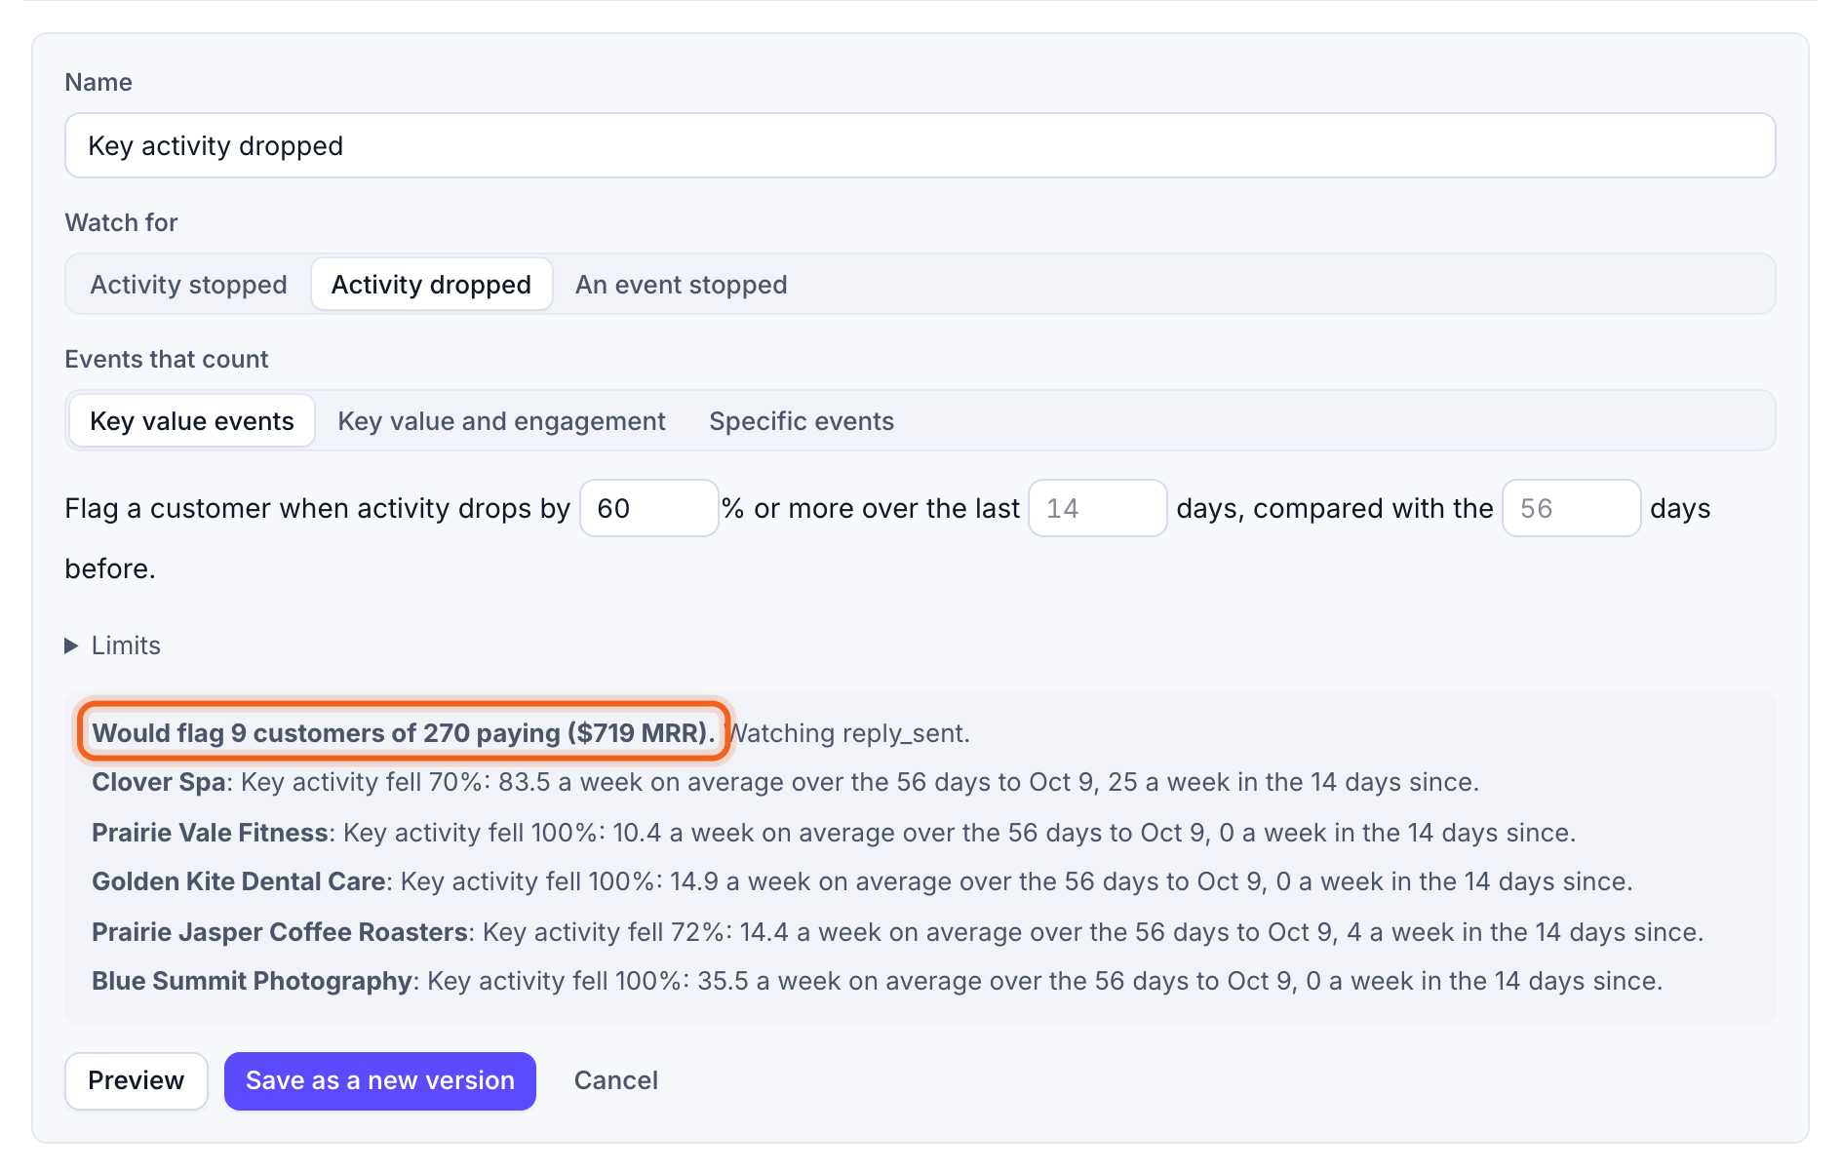The width and height of the screenshot is (1841, 1172).
Task: Choose Key value and engagement
Action: pyautogui.click(x=501, y=421)
